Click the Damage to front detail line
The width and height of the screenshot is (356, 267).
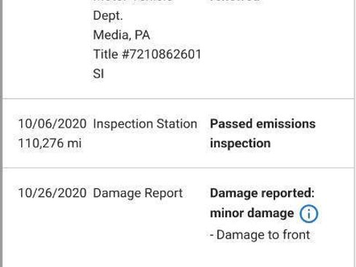pos(260,235)
